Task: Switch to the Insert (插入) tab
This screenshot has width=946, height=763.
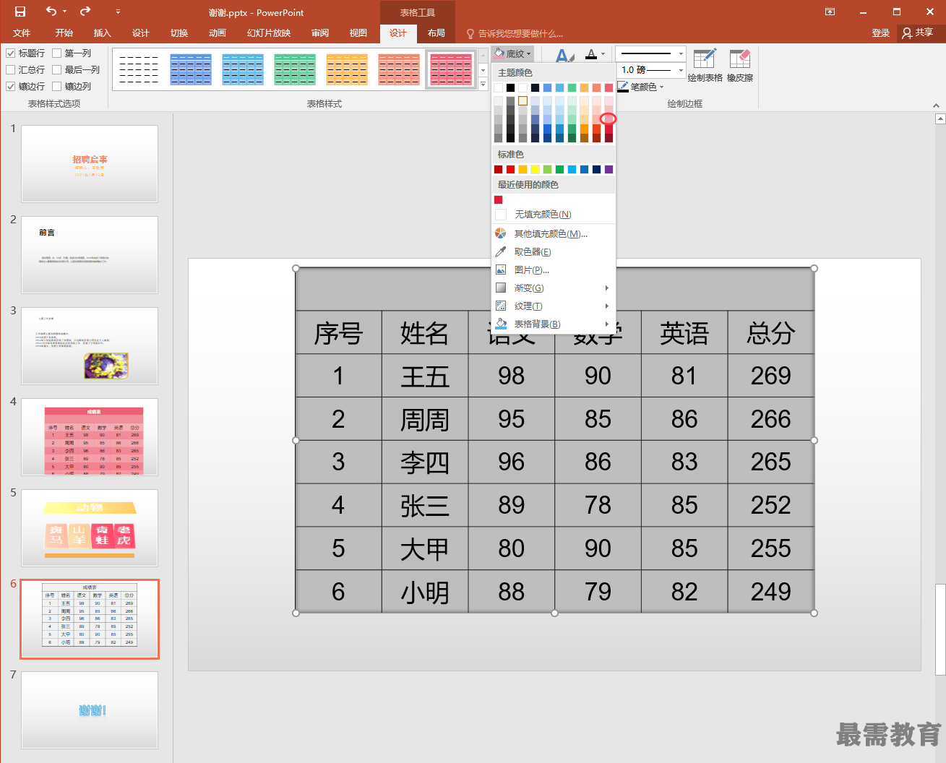Action: coord(103,33)
